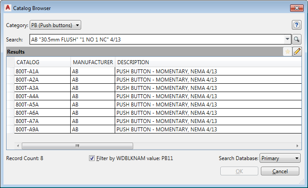Cancel the Catalog Browser dialog
The image size is (308, 188).
point(280,171)
